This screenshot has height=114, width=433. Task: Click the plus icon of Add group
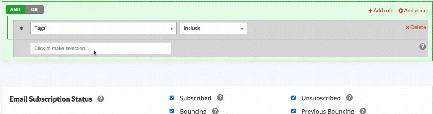[401, 11]
